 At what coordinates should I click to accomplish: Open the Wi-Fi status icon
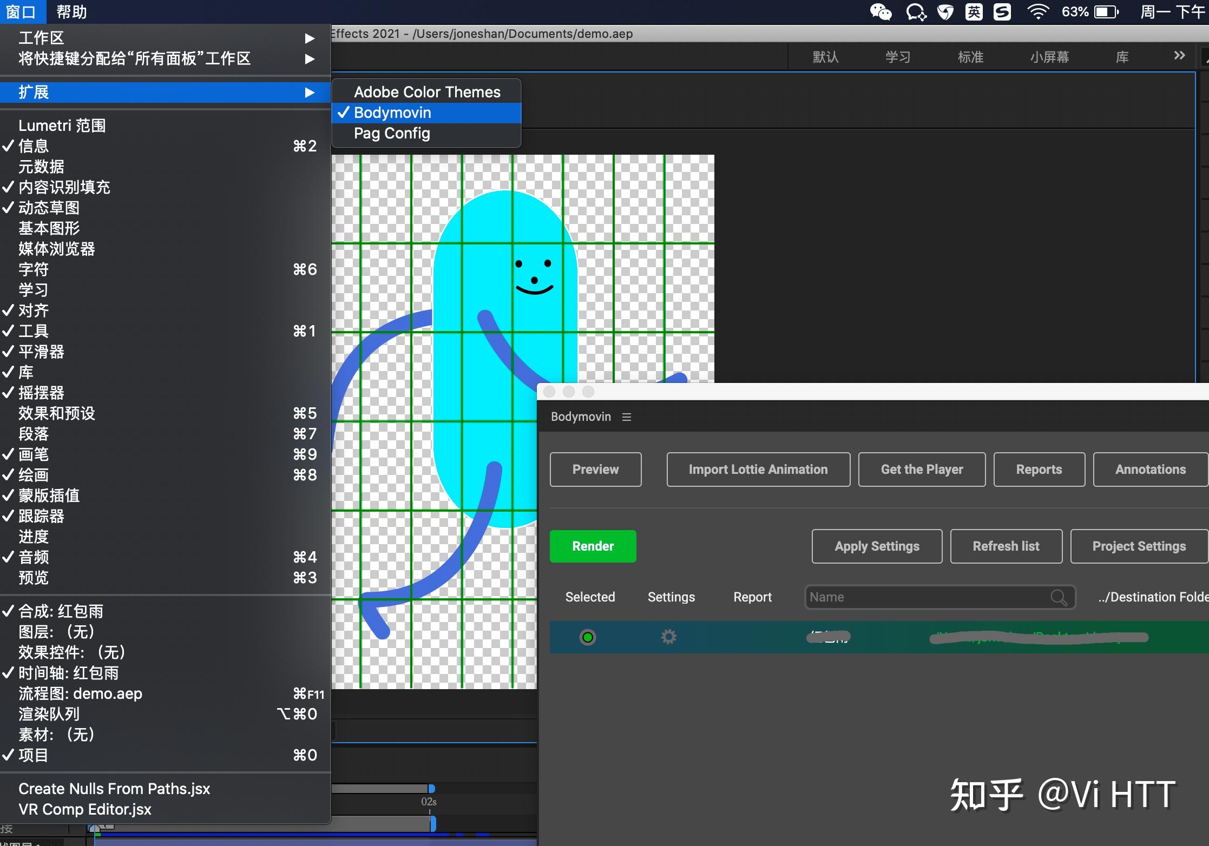coord(1037,12)
